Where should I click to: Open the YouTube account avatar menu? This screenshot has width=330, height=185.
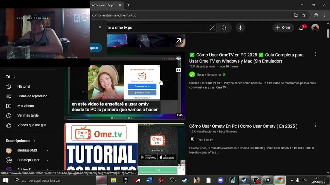(x=315, y=28)
